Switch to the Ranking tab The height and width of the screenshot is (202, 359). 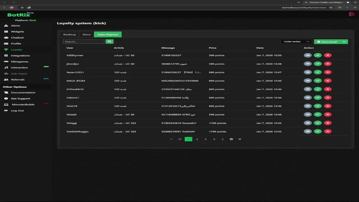click(69, 35)
